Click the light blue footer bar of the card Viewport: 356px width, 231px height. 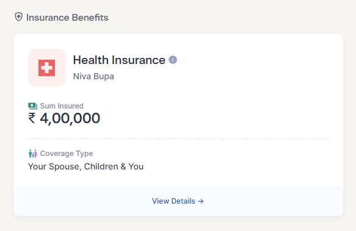tap(178, 201)
